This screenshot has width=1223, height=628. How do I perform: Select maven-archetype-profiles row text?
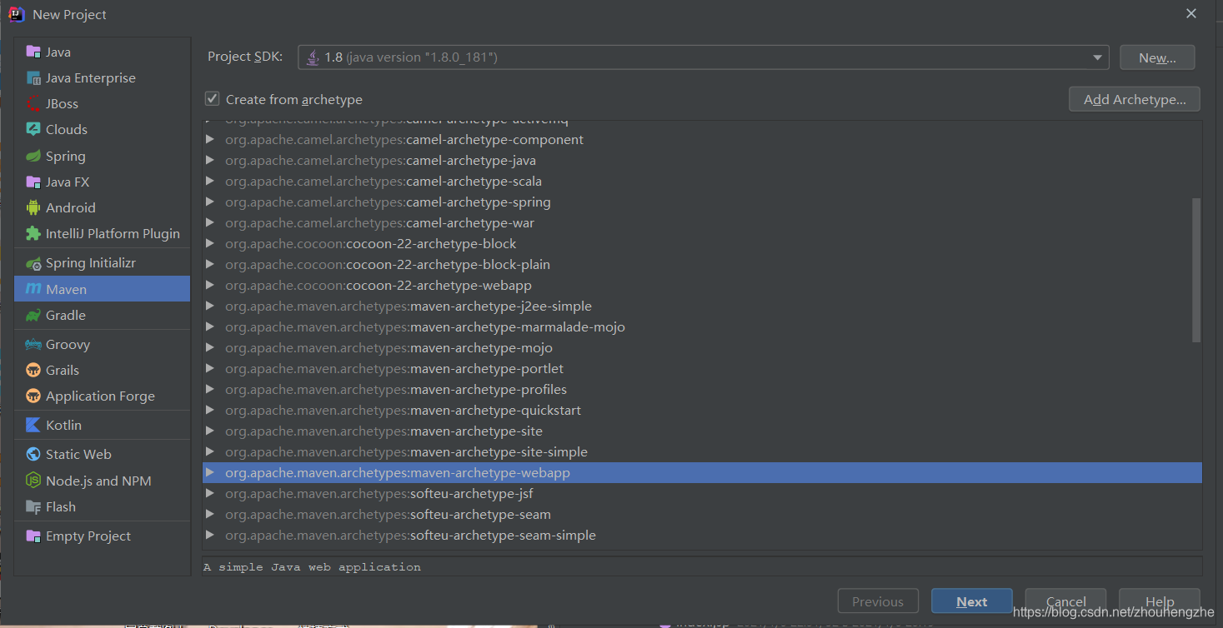(x=396, y=389)
